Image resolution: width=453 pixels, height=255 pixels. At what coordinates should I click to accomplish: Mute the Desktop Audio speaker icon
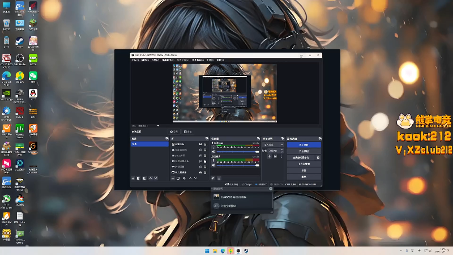(x=213, y=165)
